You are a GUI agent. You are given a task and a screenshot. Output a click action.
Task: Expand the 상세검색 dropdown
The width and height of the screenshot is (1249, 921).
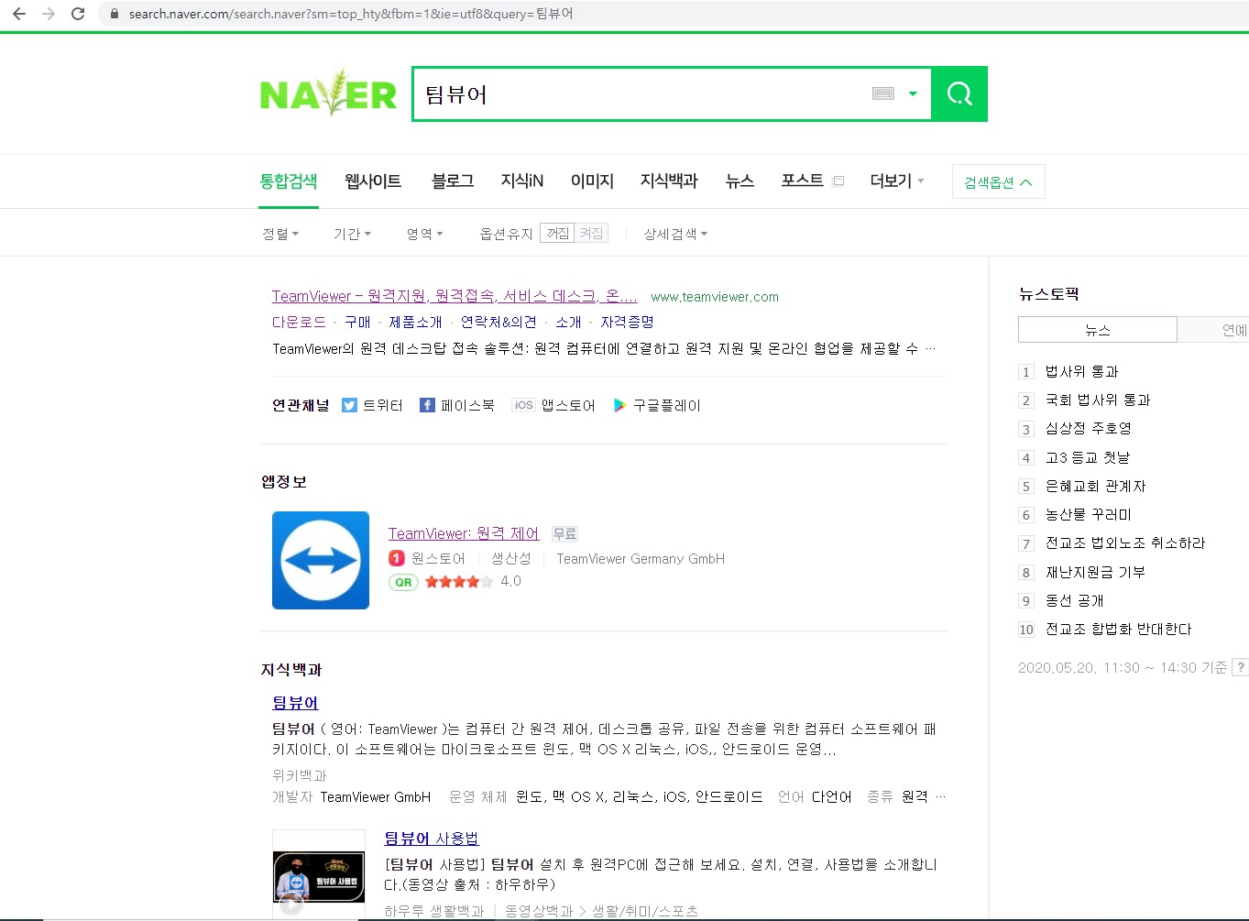[x=675, y=234]
